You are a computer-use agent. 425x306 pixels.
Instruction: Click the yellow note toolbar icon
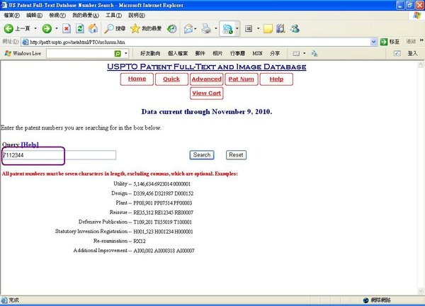[268, 28]
